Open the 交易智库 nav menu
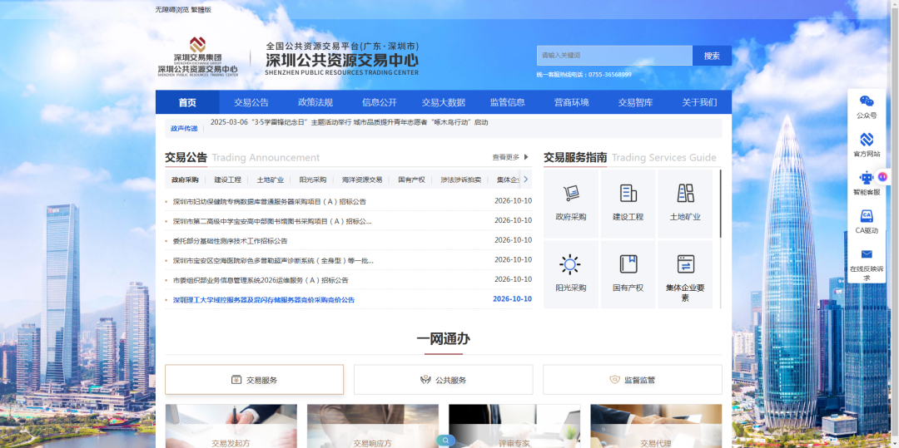The image size is (899, 448). click(x=635, y=102)
